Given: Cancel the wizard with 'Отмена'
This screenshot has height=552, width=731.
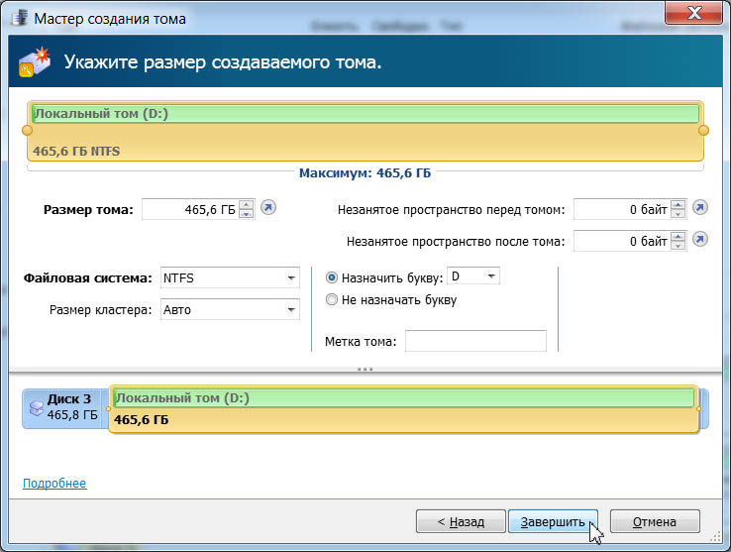Looking at the screenshot, I should (x=655, y=521).
